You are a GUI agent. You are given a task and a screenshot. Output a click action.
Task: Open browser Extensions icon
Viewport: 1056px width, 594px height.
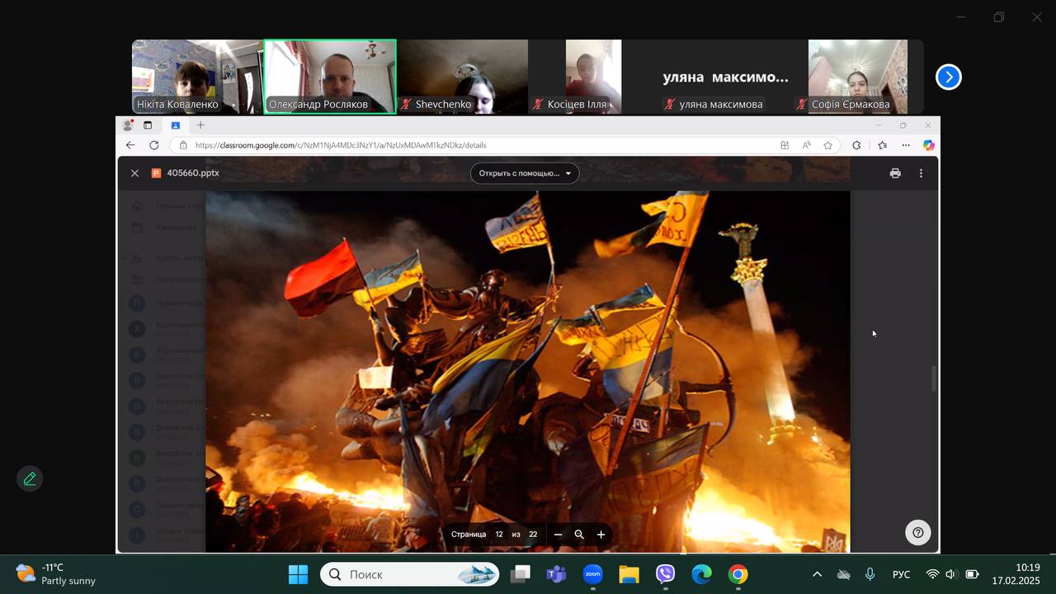pyautogui.click(x=856, y=145)
